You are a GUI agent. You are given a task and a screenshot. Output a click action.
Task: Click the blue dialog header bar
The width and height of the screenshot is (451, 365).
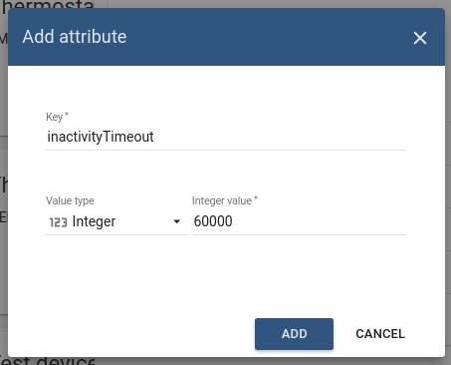pyautogui.click(x=226, y=37)
